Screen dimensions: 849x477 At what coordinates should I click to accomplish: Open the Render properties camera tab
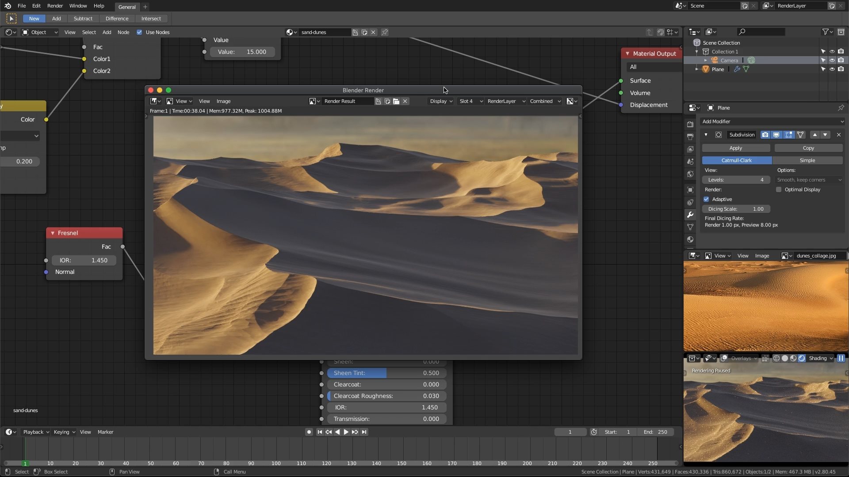[690, 125]
